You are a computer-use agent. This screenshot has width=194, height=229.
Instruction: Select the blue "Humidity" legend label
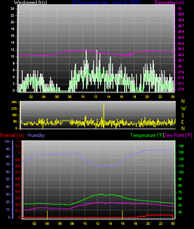(36, 135)
